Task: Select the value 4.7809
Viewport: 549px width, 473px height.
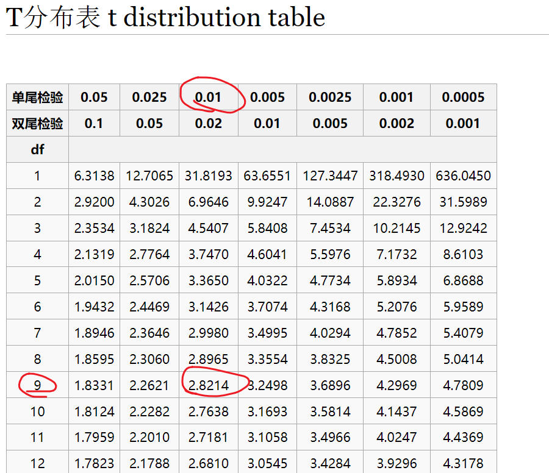Action: (x=463, y=385)
